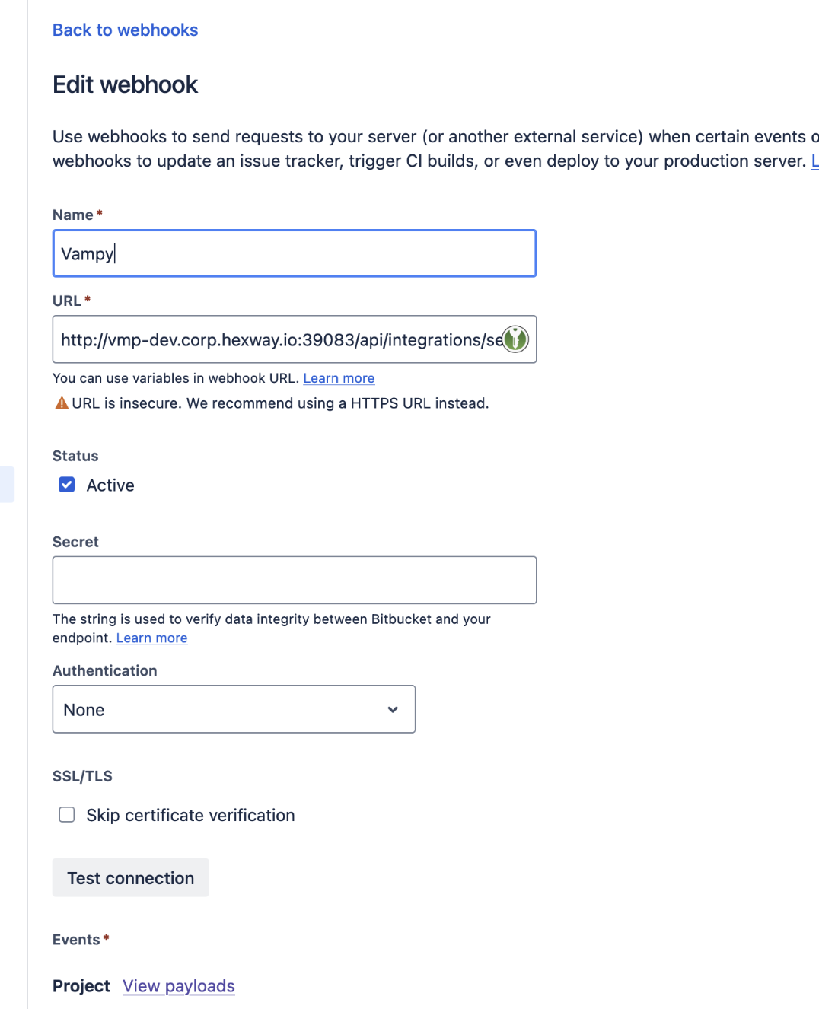Click the Test connection button
The height and width of the screenshot is (1009, 819).
tap(131, 877)
